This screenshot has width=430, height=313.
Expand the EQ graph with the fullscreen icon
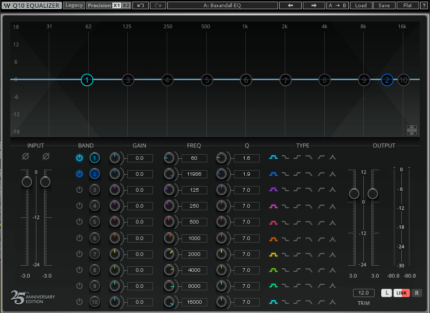click(x=412, y=130)
